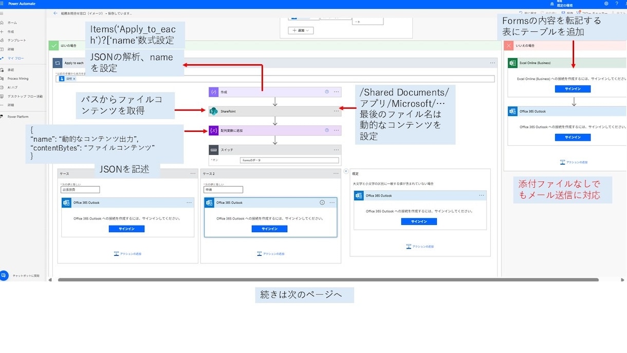Viewport: 627px width, 353px height.
Task: Open more options on SharePoint action
Action: (337, 111)
